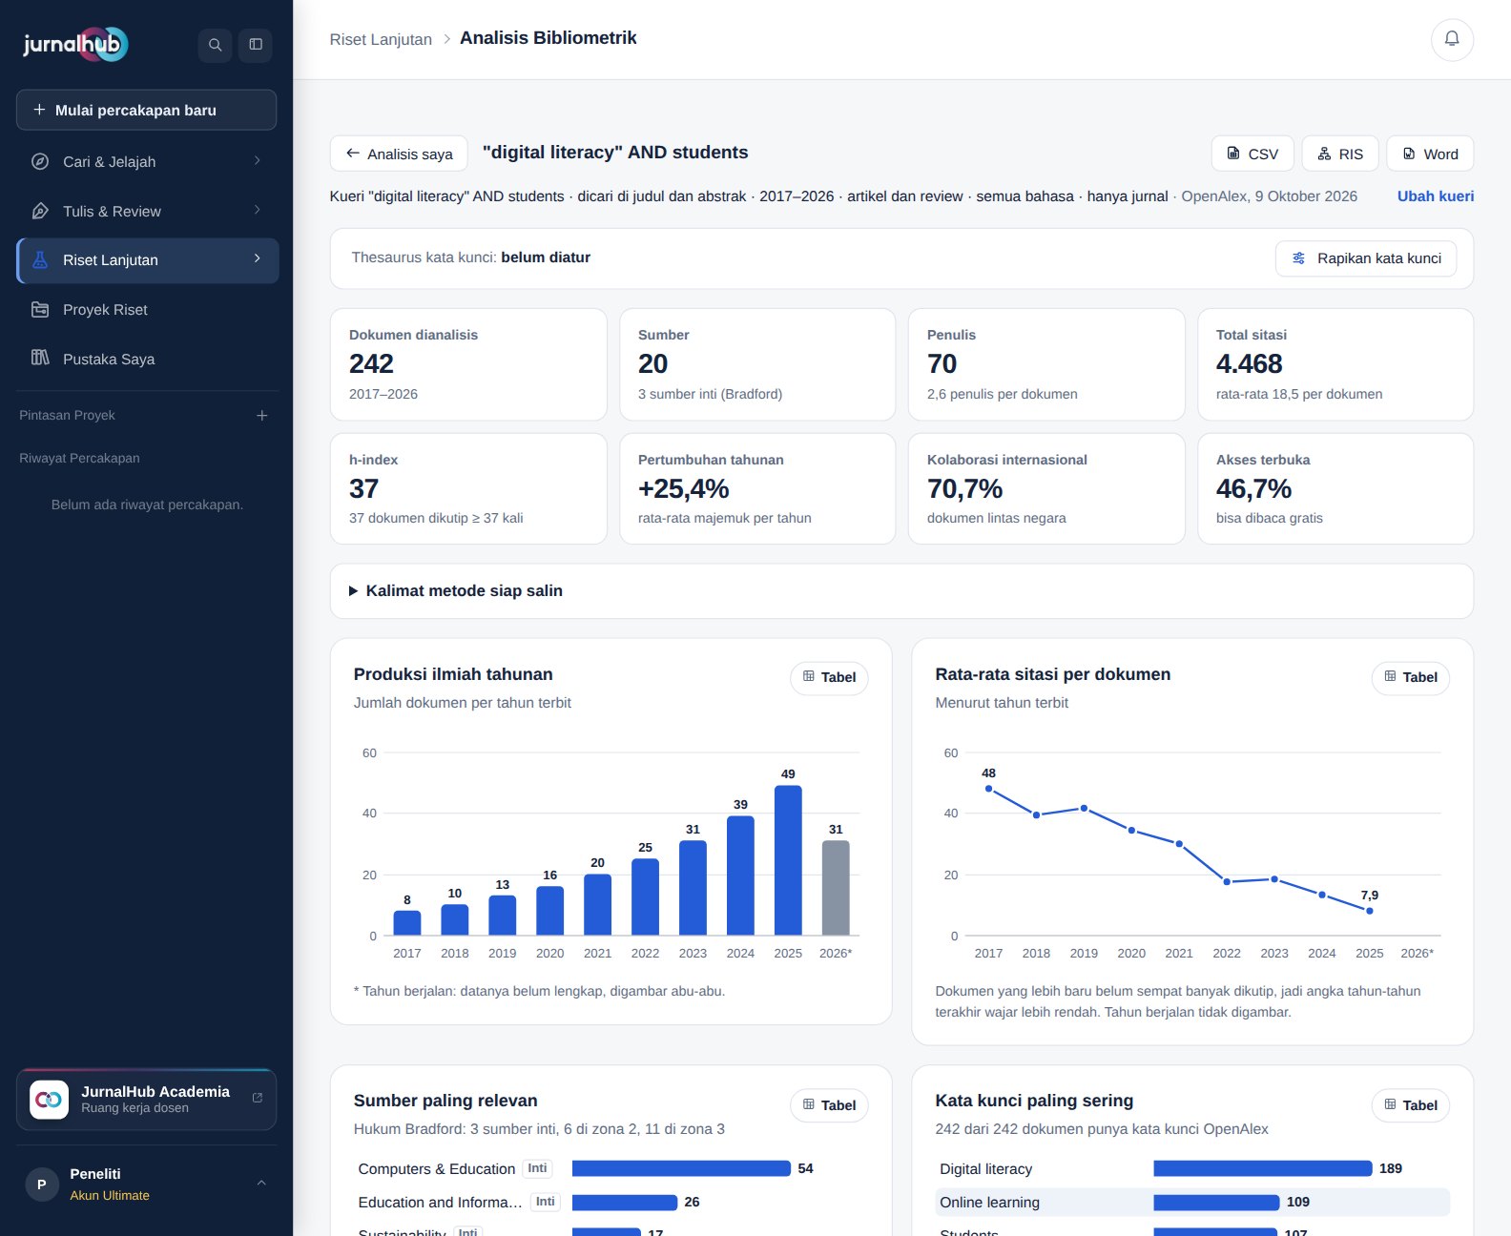Open the Peneliti account menu chevron
The height and width of the screenshot is (1236, 1511).
[x=261, y=1184]
